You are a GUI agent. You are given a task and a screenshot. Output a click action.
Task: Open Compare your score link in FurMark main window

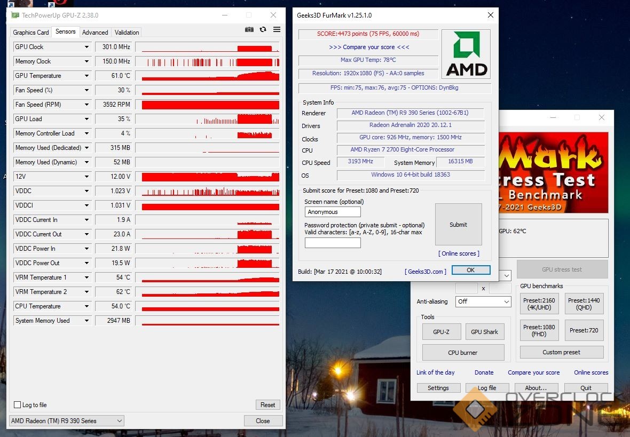pyautogui.click(x=533, y=372)
